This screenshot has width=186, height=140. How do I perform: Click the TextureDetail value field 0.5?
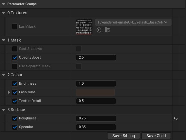click(x=96, y=101)
